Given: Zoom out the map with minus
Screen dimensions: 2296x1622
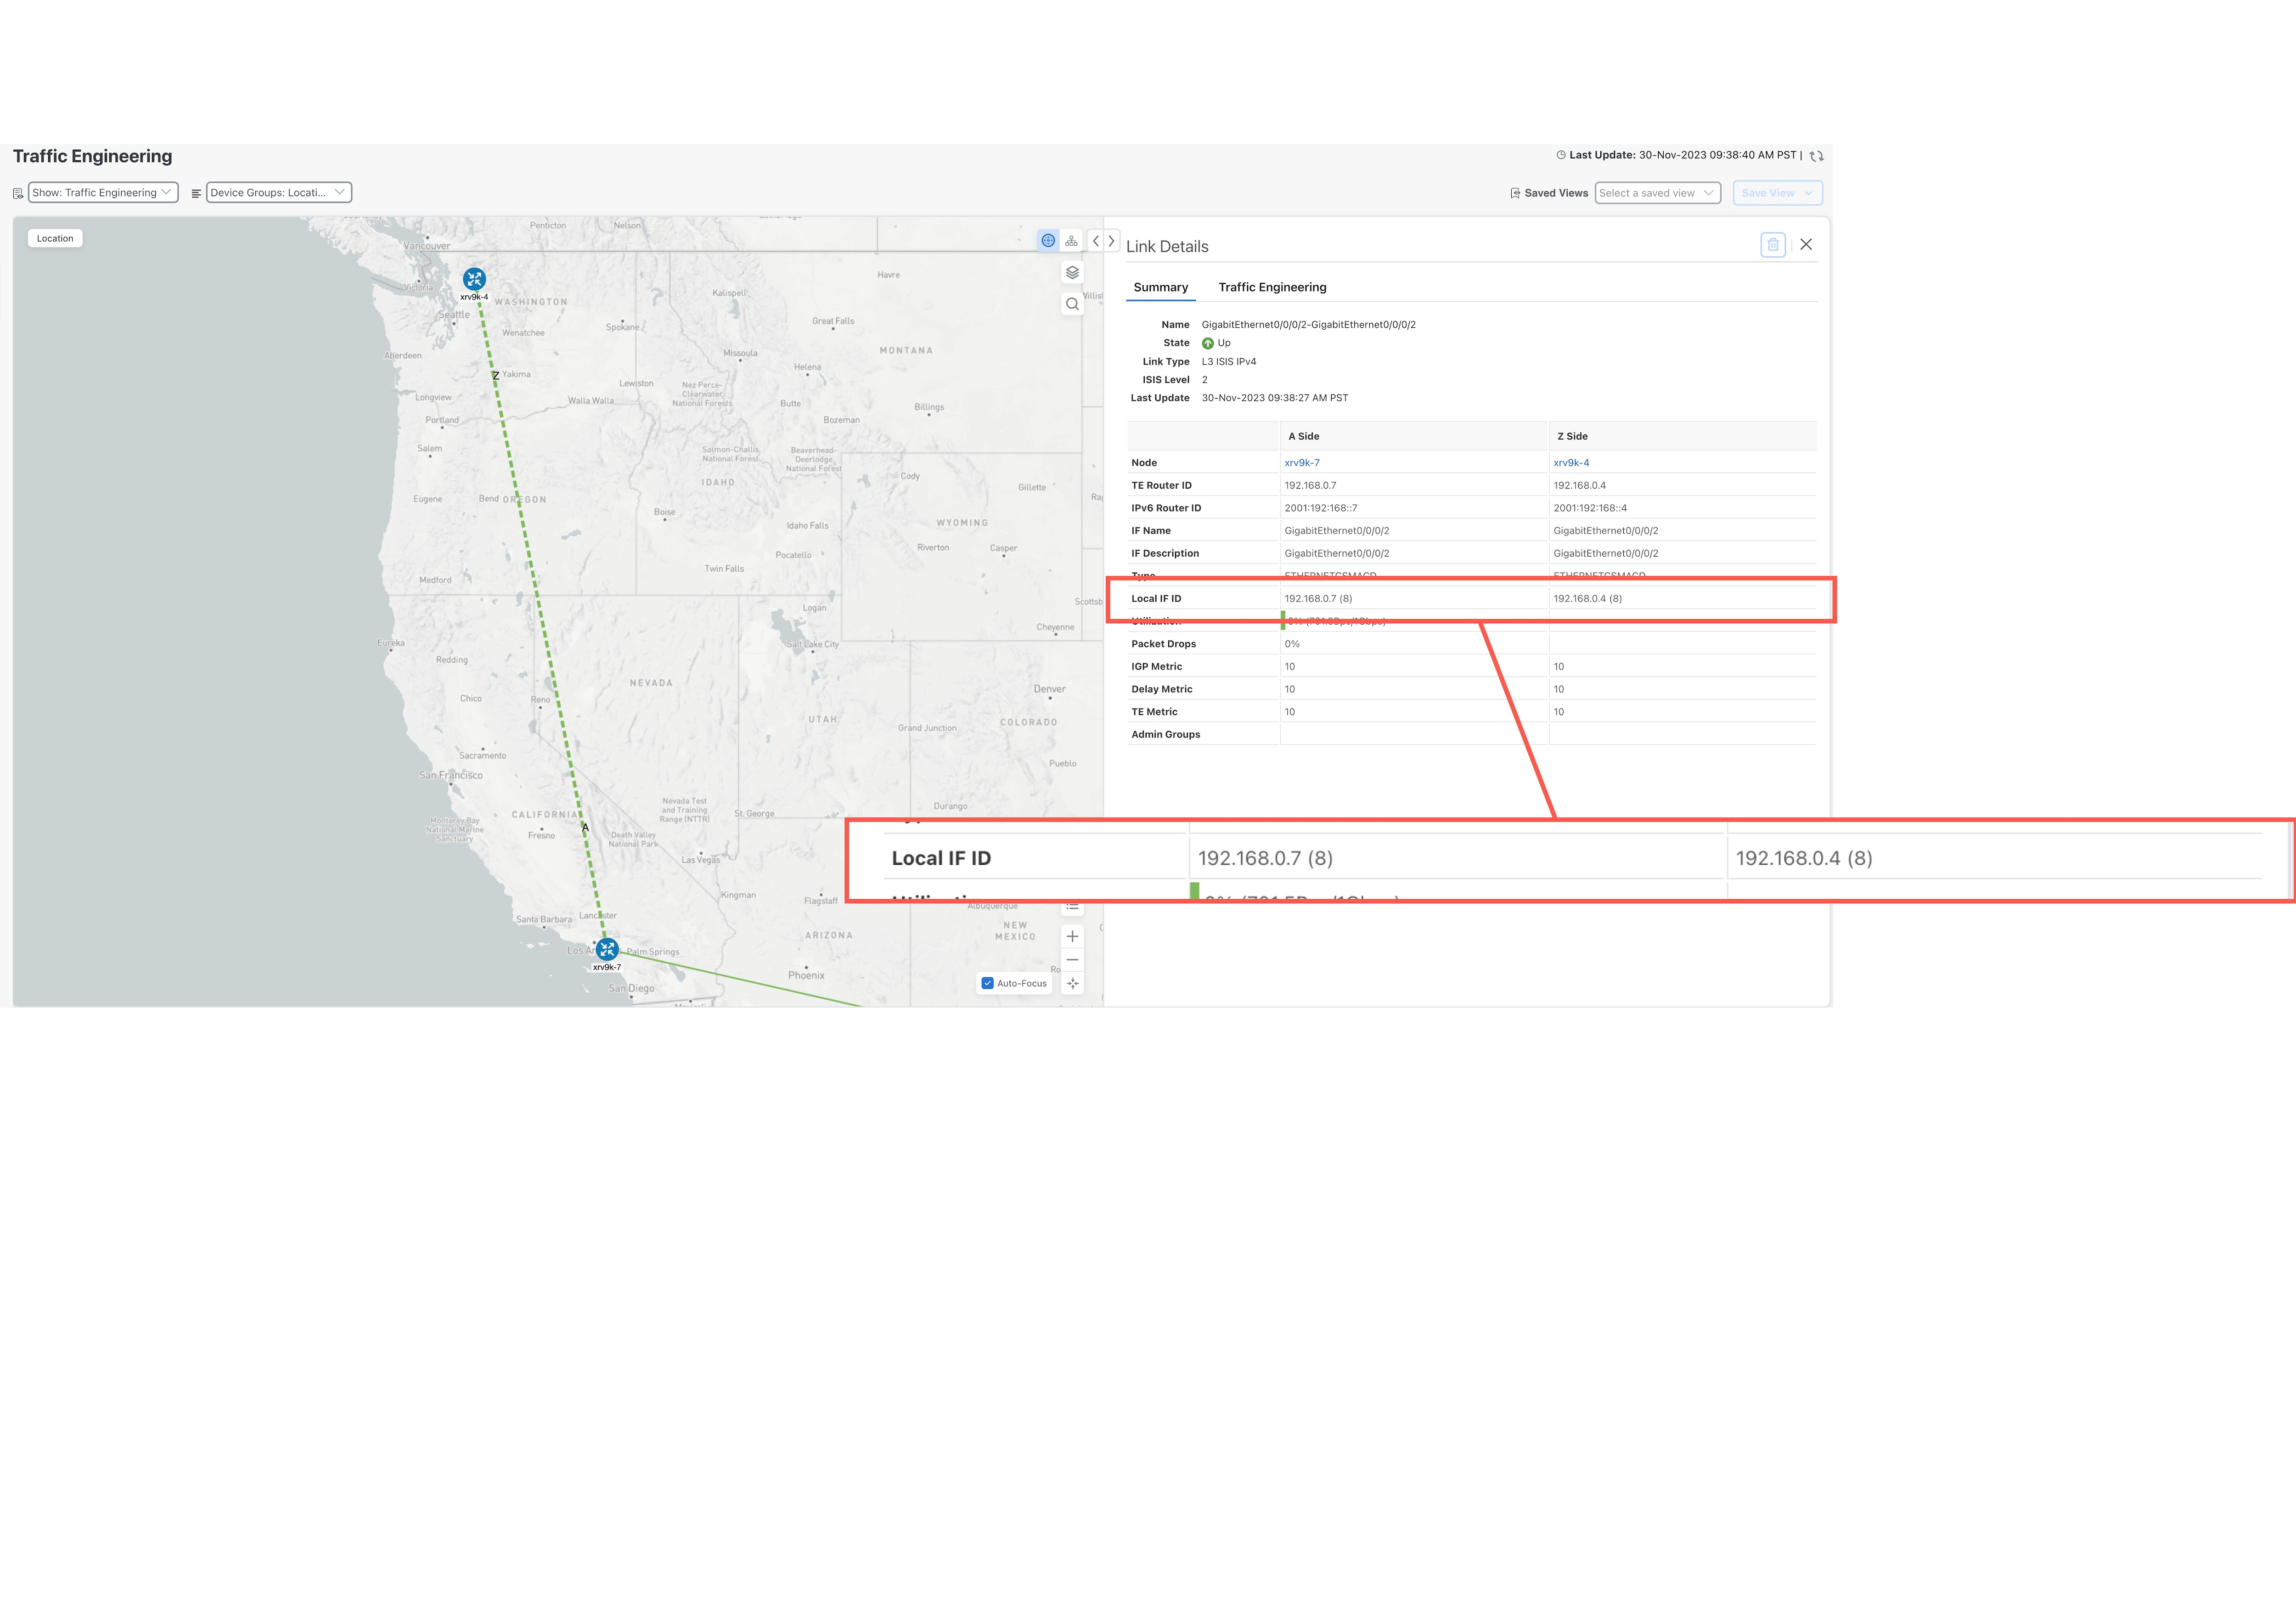Looking at the screenshot, I should point(1072,960).
